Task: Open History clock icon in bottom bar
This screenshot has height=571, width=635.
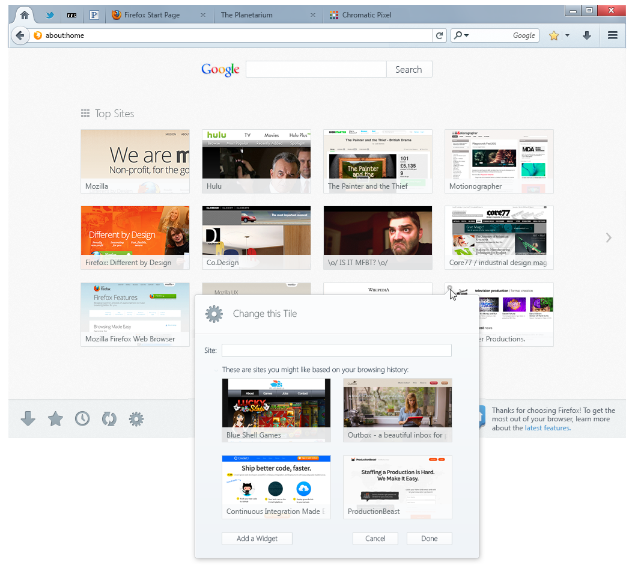Action: pos(82,418)
